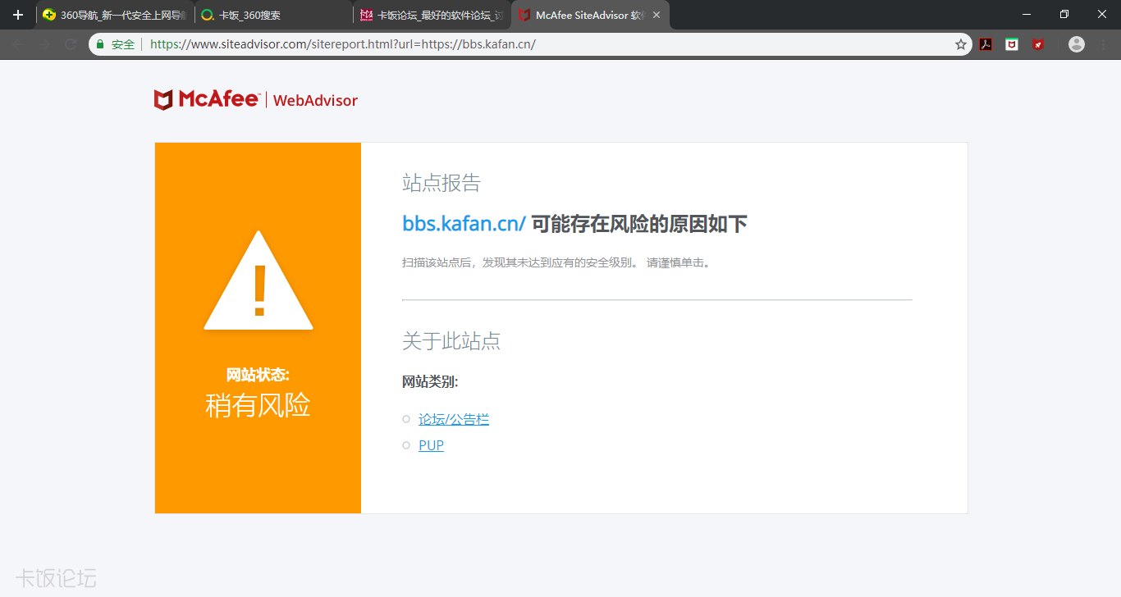Click the red rocket extension icon
The image size is (1121, 597).
coord(1038,44)
